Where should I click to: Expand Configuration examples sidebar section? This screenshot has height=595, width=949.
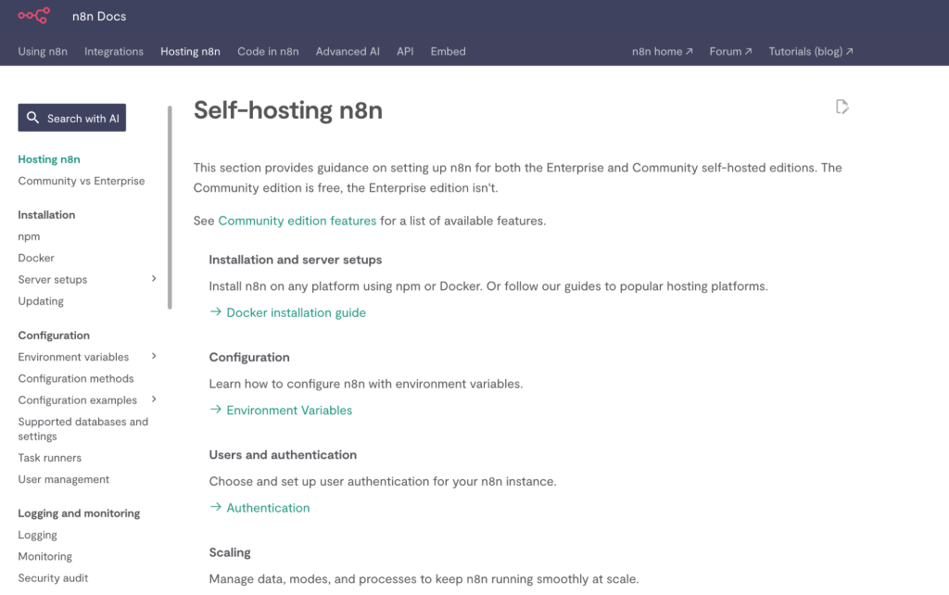pos(154,400)
